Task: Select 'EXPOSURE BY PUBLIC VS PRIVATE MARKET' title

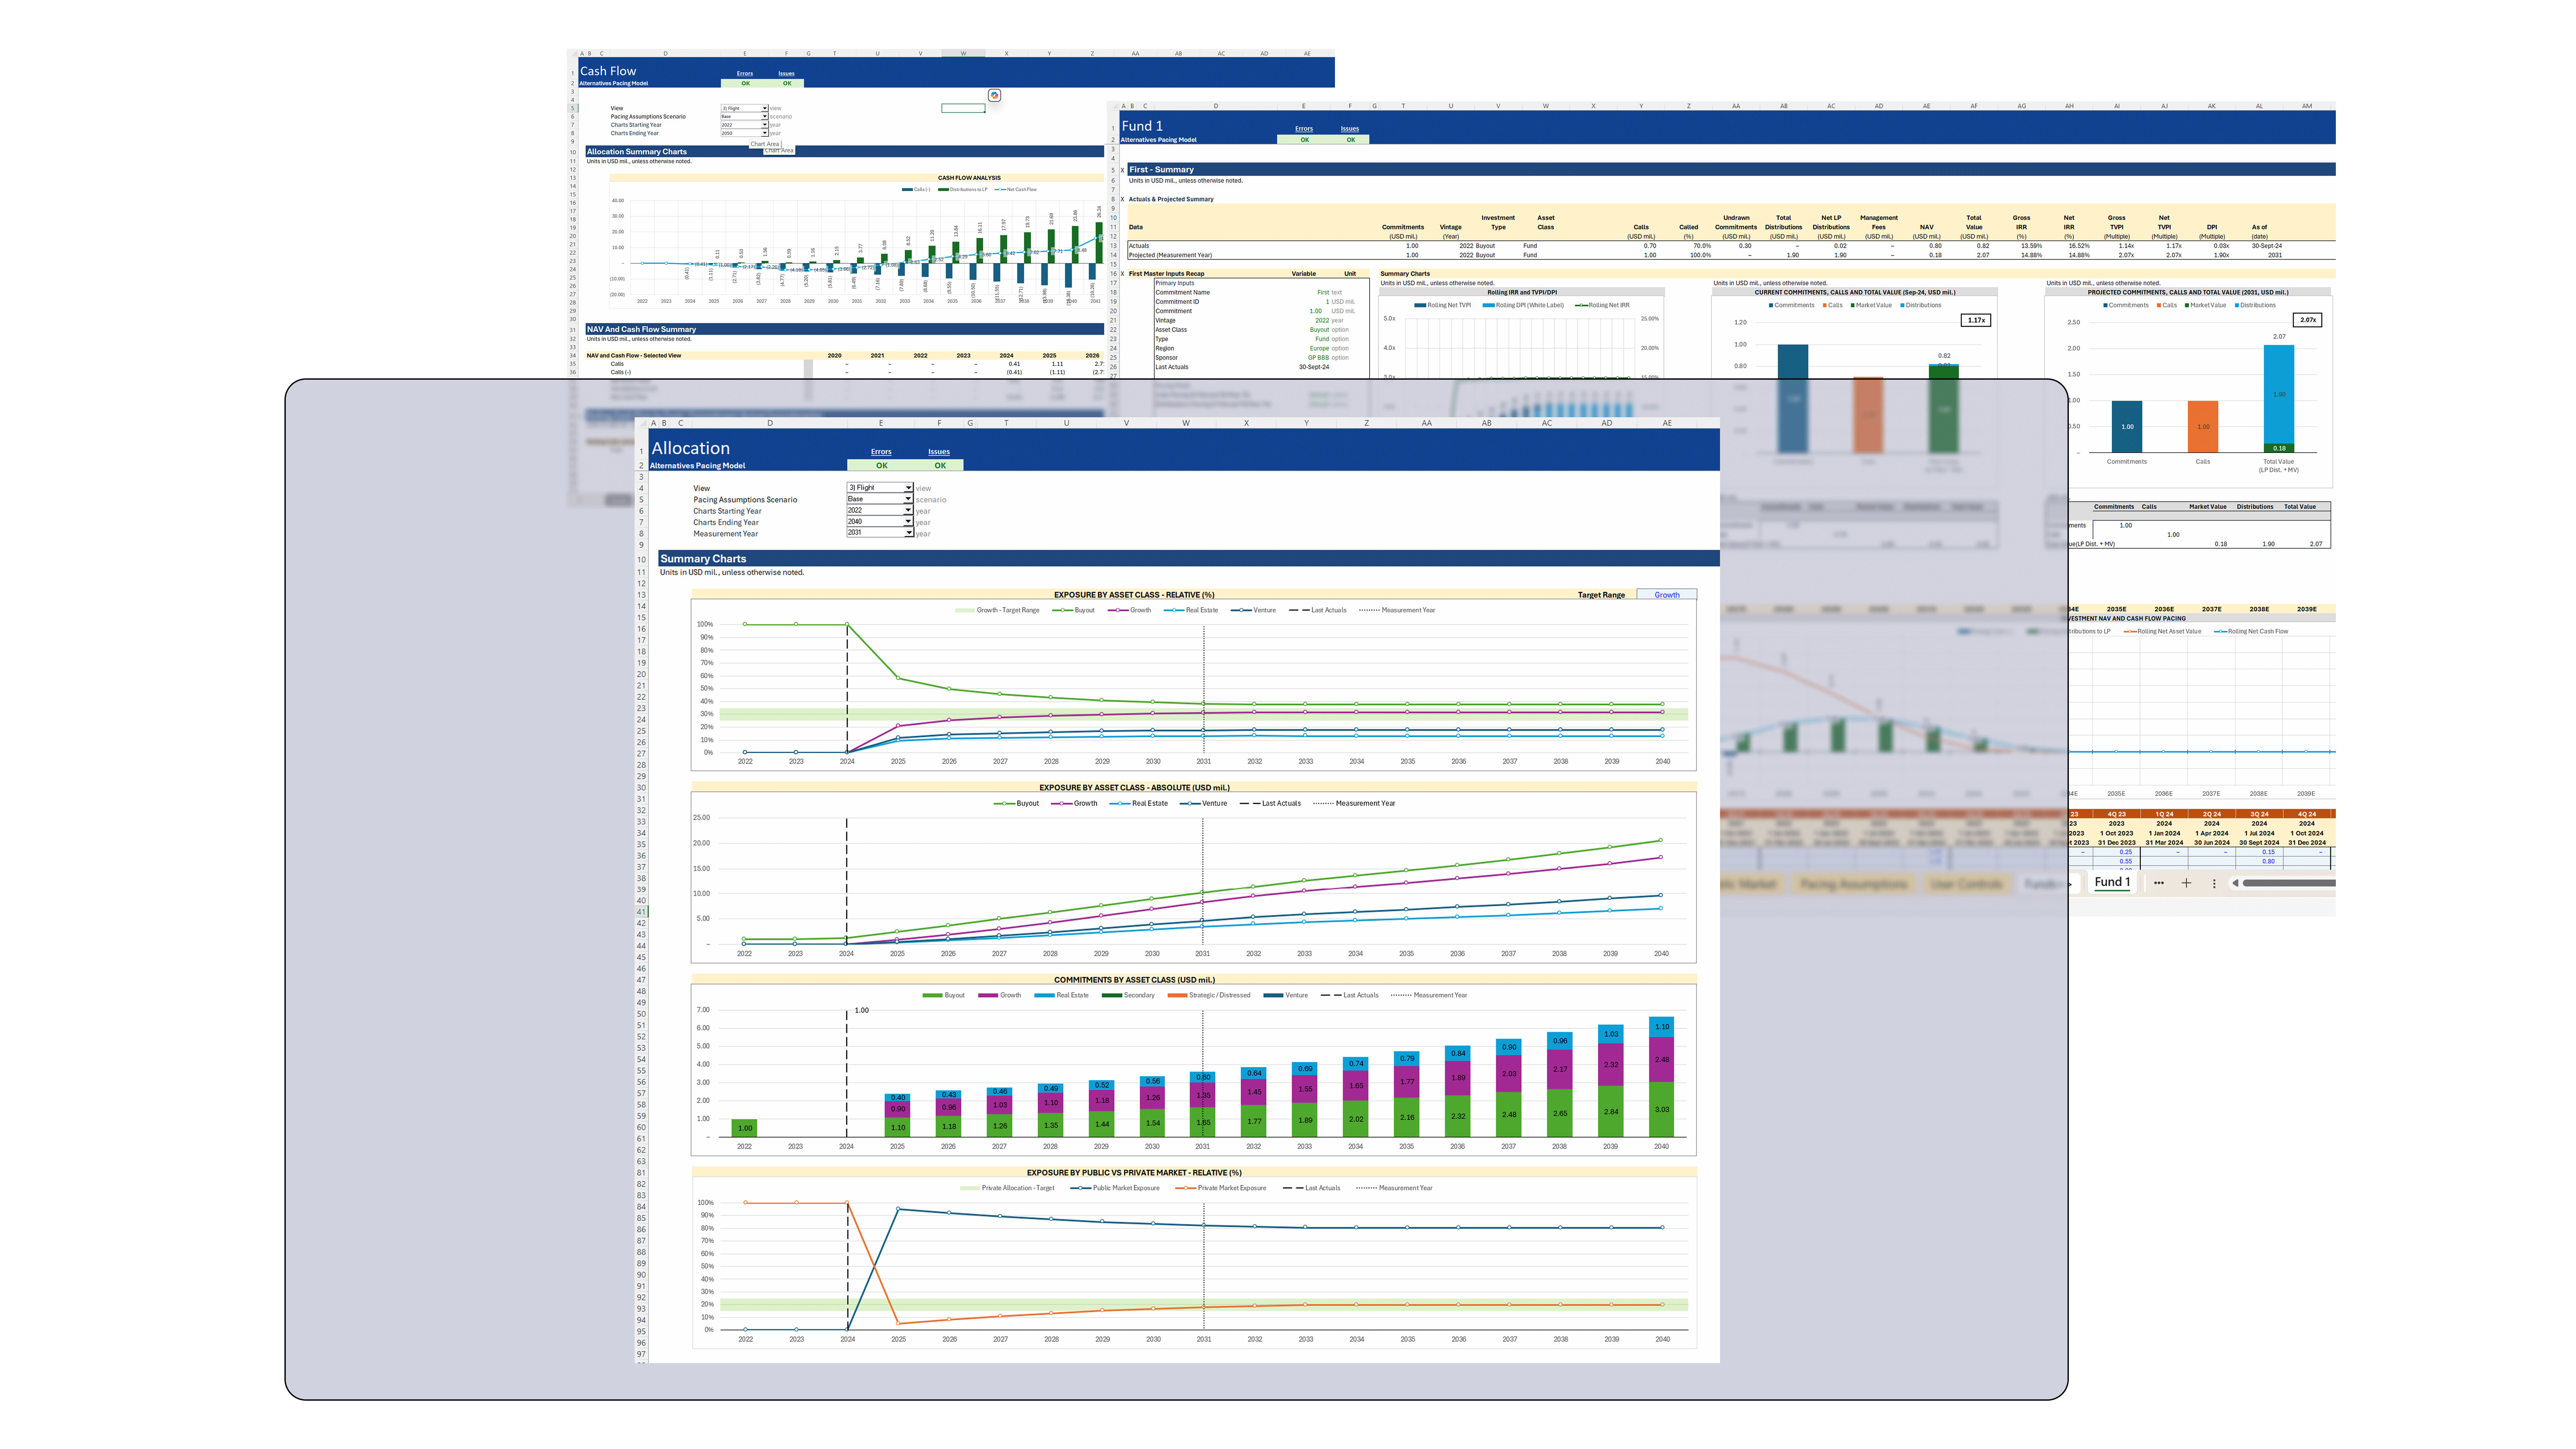Action: (x=1134, y=1173)
